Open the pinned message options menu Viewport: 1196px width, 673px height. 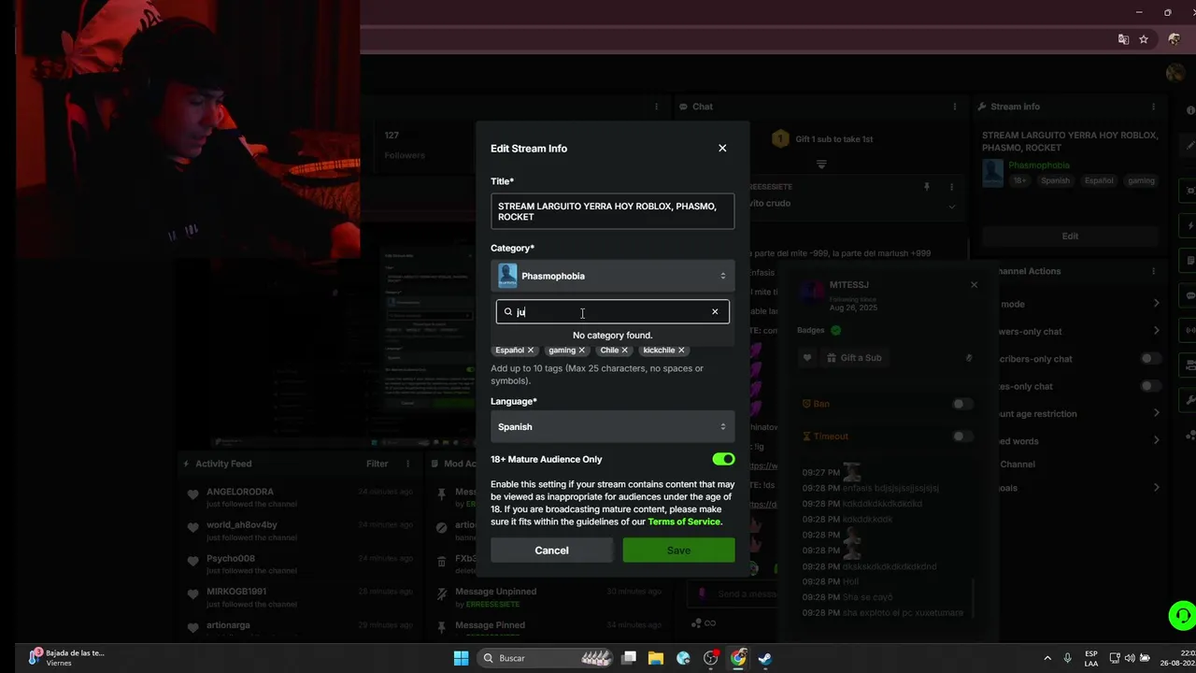coord(952,187)
